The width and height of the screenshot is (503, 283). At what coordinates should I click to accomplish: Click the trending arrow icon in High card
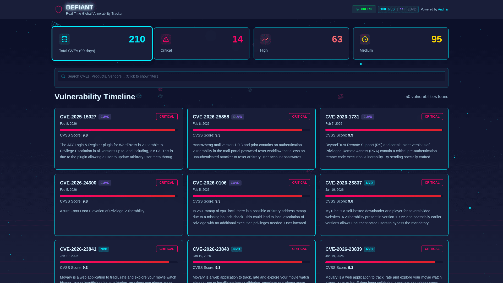pyautogui.click(x=265, y=39)
